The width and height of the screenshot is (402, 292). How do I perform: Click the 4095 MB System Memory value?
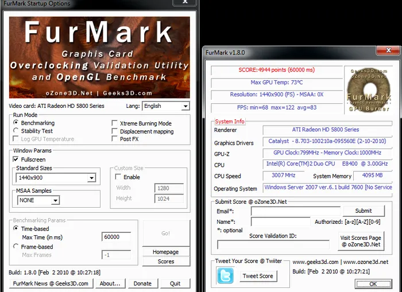pos(372,175)
